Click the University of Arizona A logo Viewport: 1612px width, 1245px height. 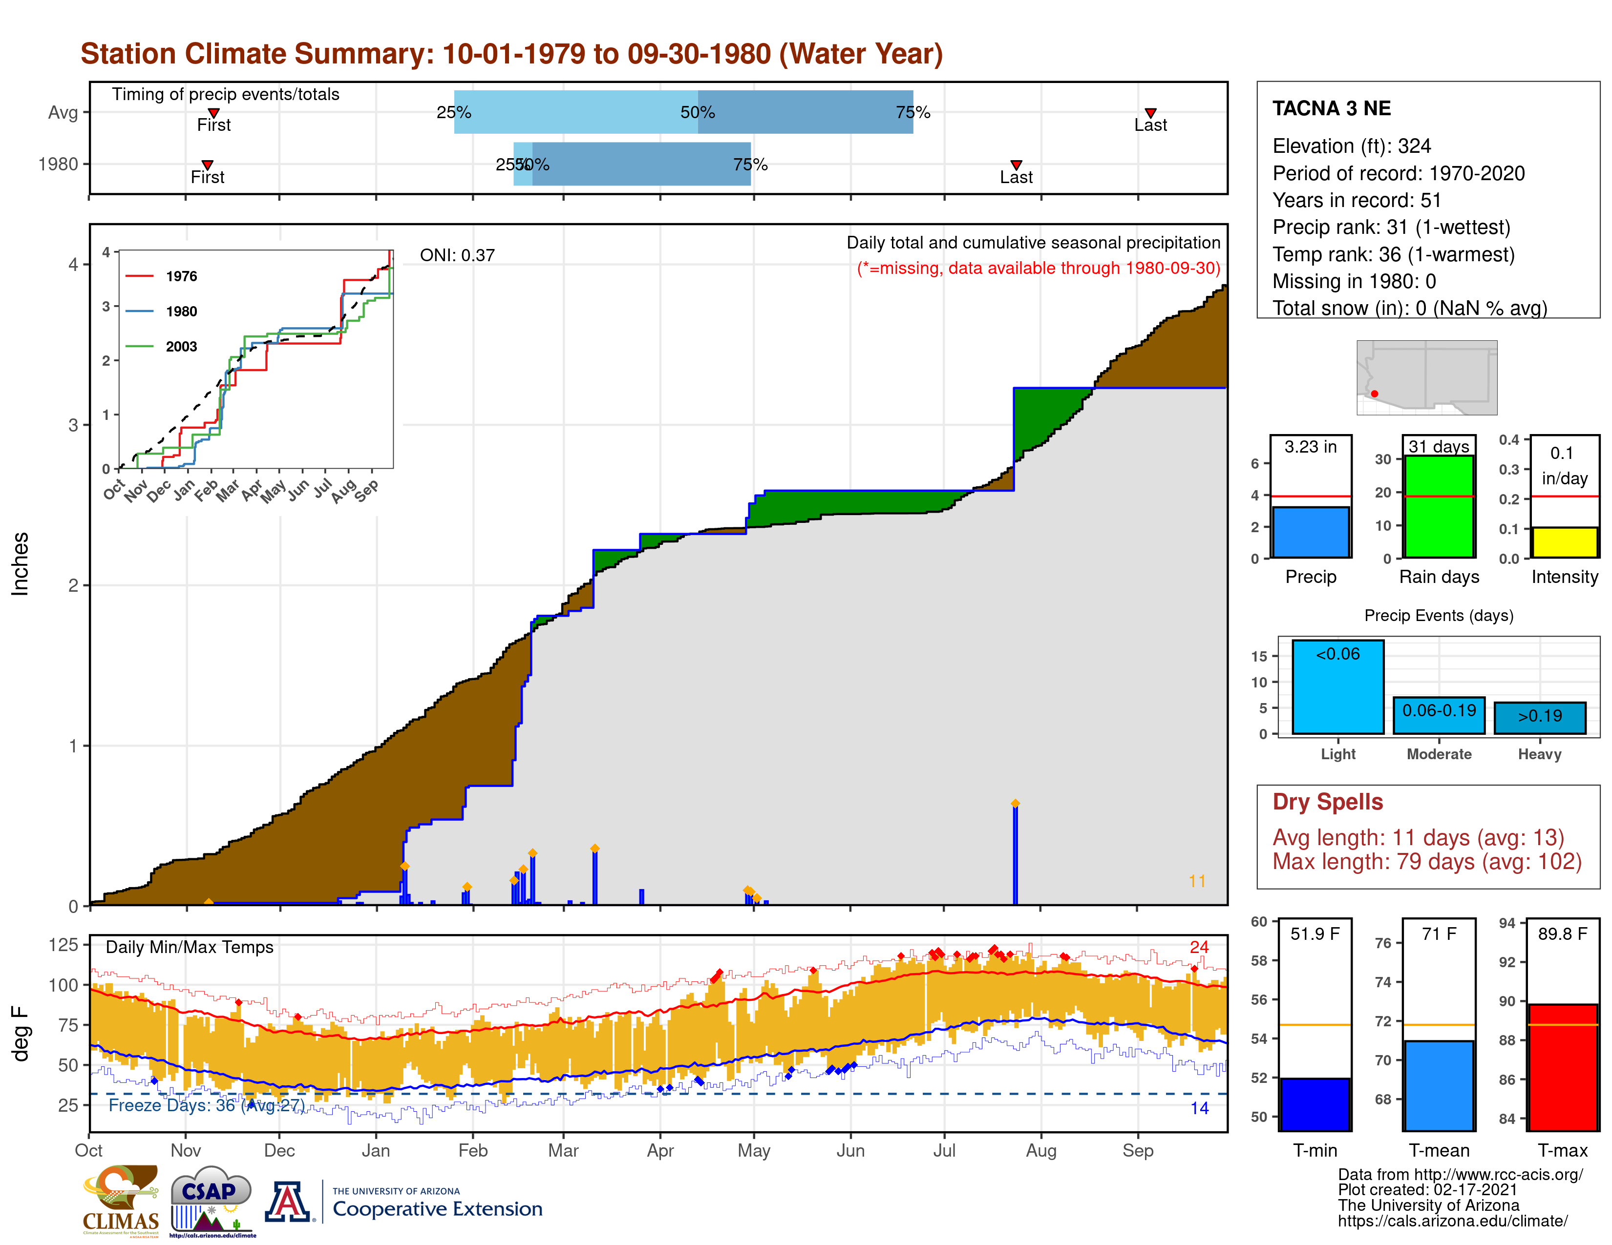(x=289, y=1202)
